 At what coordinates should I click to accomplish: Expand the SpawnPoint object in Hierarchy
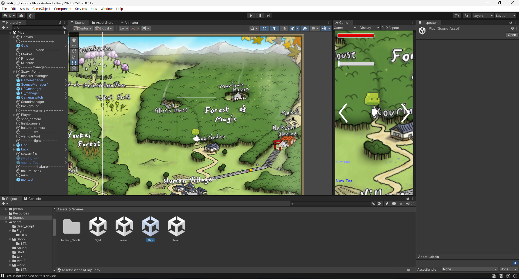(14, 72)
